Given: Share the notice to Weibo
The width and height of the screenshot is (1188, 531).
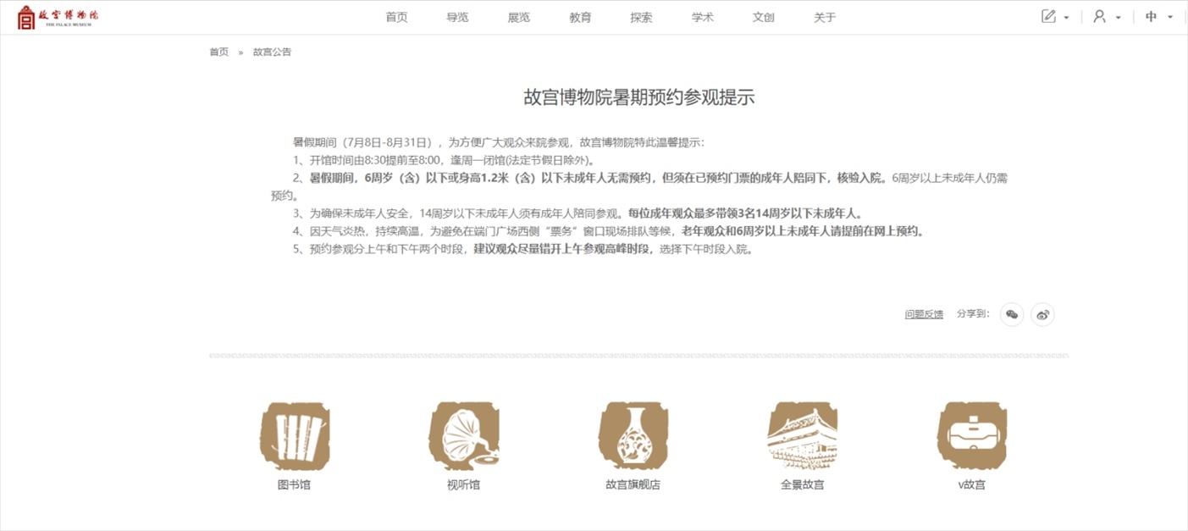Looking at the screenshot, I should 1042,314.
